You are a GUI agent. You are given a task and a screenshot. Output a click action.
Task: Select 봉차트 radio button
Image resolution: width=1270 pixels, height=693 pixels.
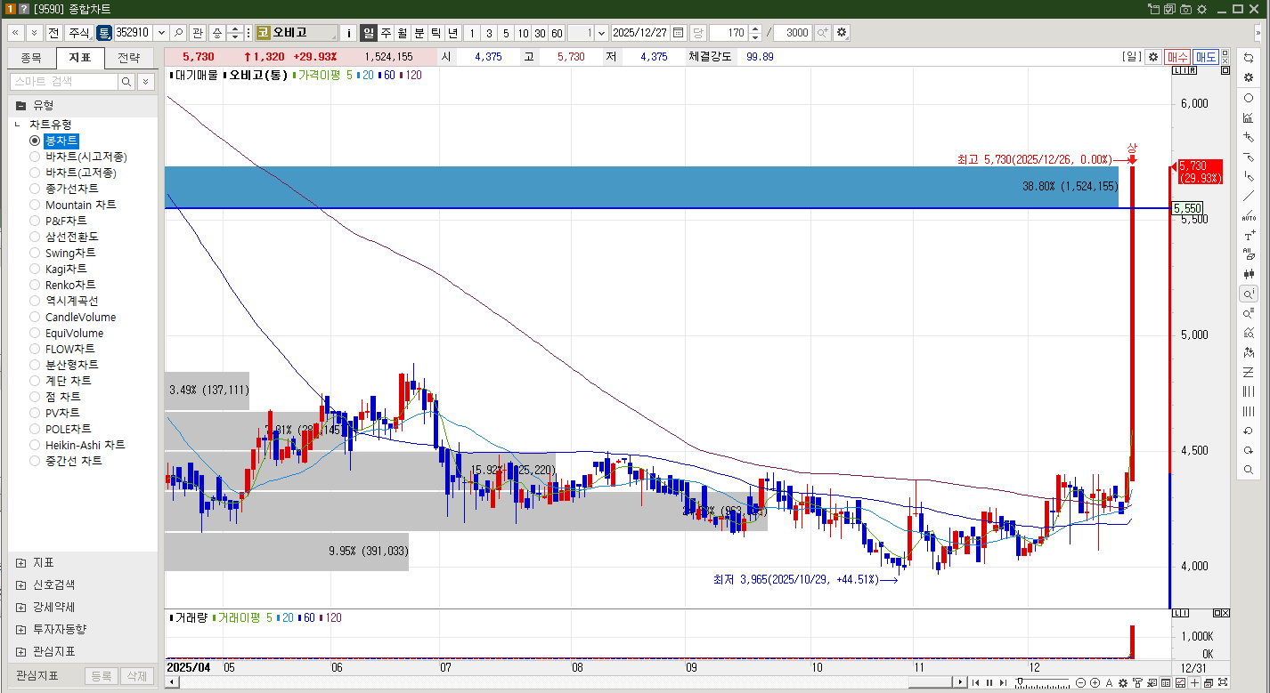pos(35,141)
